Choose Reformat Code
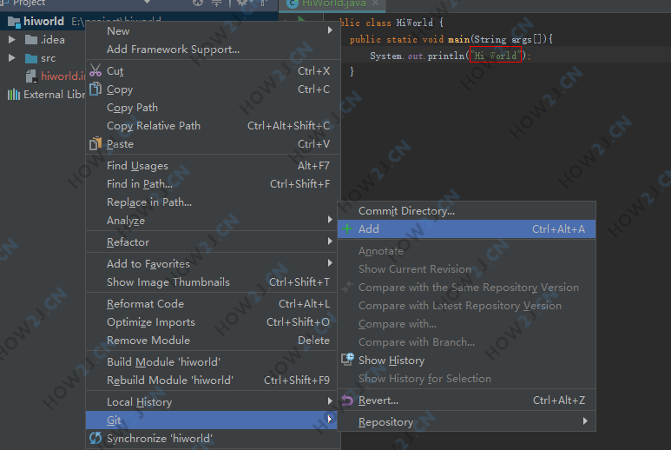The height and width of the screenshot is (450, 671). tap(214, 303)
